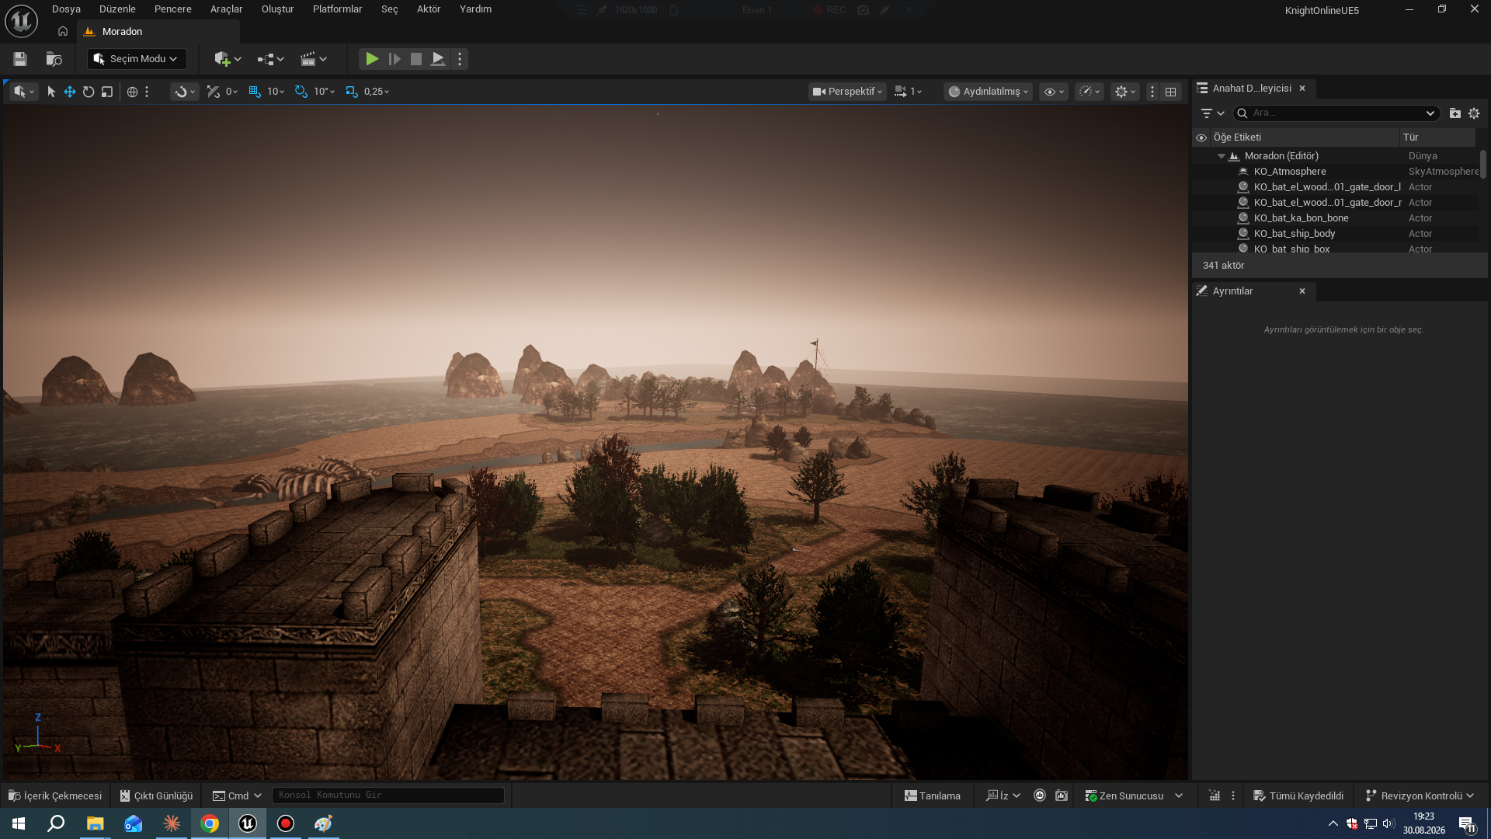Toggle world/local coordinate globe icon
Viewport: 1491px width, 839px height.
click(x=132, y=92)
